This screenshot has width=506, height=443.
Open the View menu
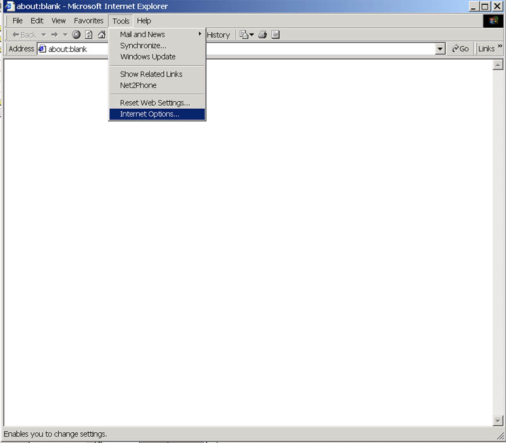pyautogui.click(x=58, y=21)
